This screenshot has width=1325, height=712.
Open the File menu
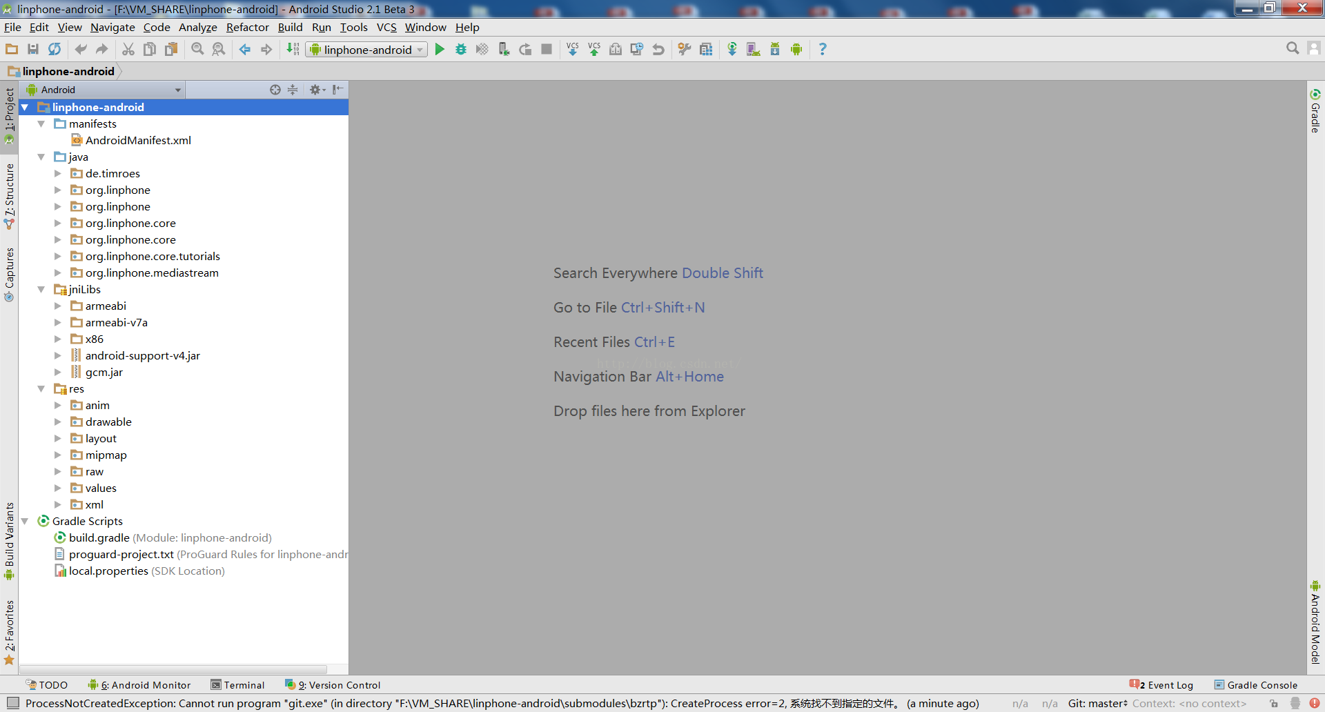(x=12, y=28)
